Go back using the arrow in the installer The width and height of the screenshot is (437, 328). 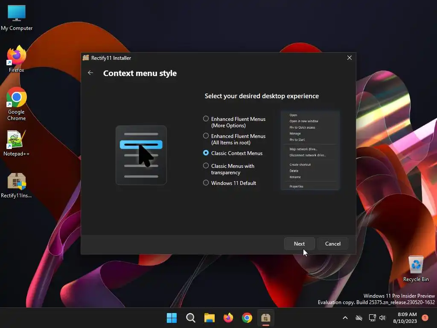pyautogui.click(x=90, y=73)
